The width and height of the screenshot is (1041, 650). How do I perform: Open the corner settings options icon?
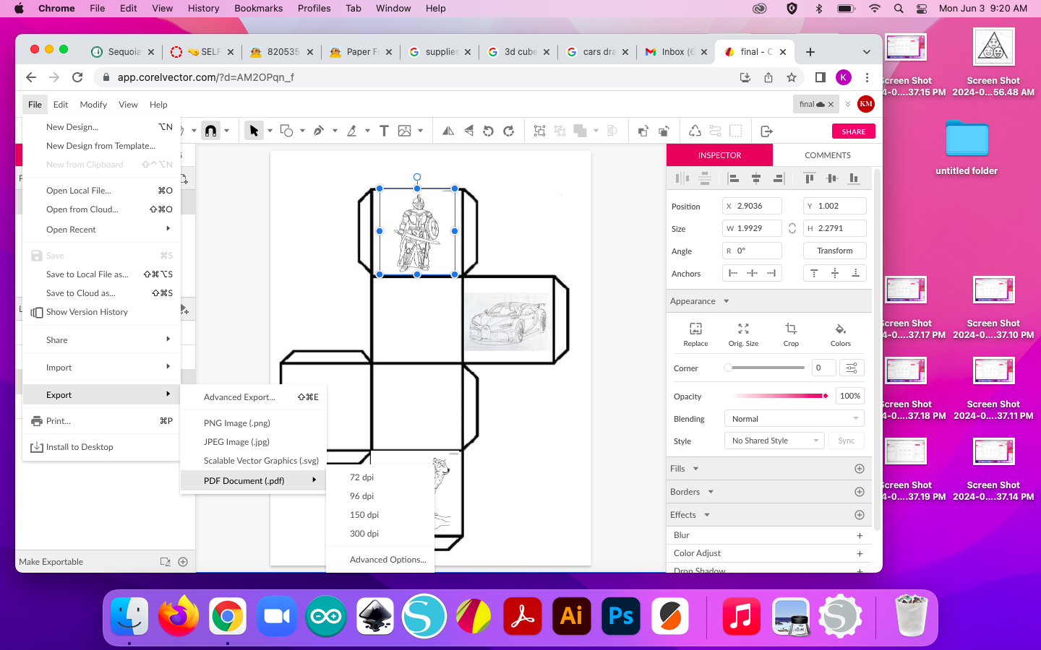click(852, 368)
